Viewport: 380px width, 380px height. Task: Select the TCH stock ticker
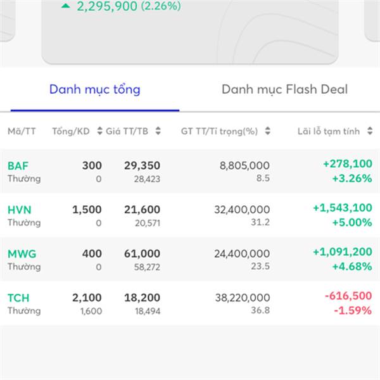[x=18, y=298]
